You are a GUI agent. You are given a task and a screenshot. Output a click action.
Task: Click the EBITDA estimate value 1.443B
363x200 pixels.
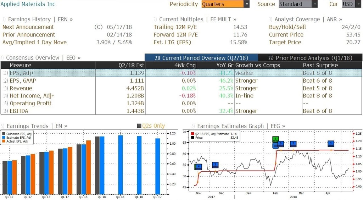(135, 111)
